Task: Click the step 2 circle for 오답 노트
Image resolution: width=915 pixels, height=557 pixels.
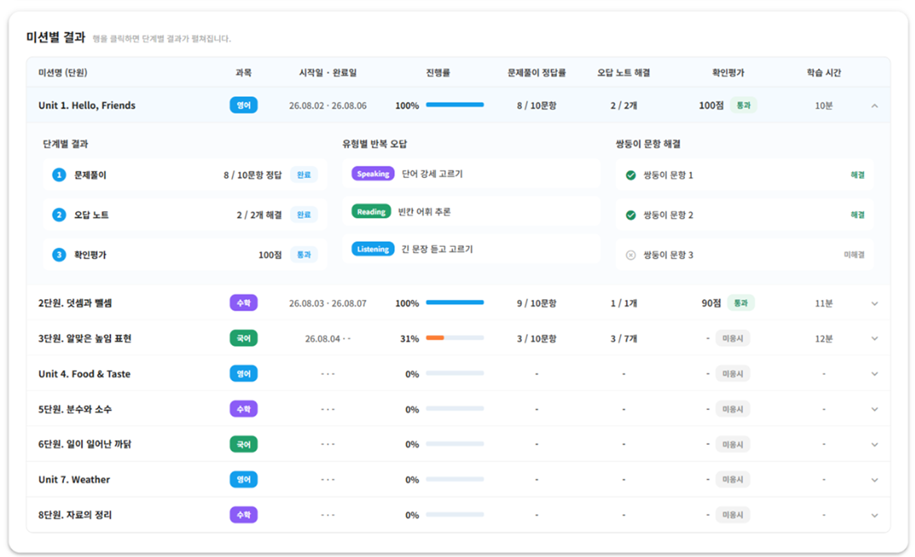Action: pos(59,215)
